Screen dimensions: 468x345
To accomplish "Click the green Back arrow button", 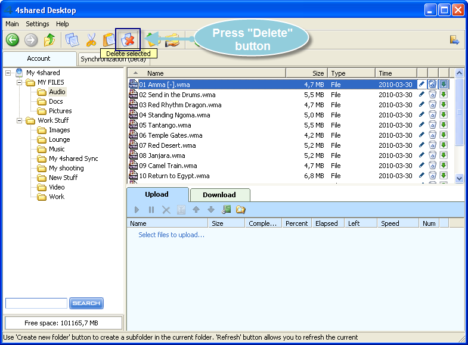I will point(13,40).
